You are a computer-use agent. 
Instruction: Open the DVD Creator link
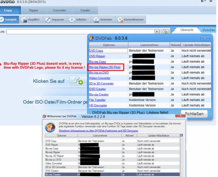tap(97, 89)
